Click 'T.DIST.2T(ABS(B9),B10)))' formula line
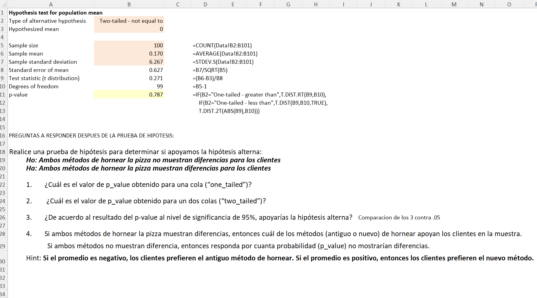 (229, 111)
